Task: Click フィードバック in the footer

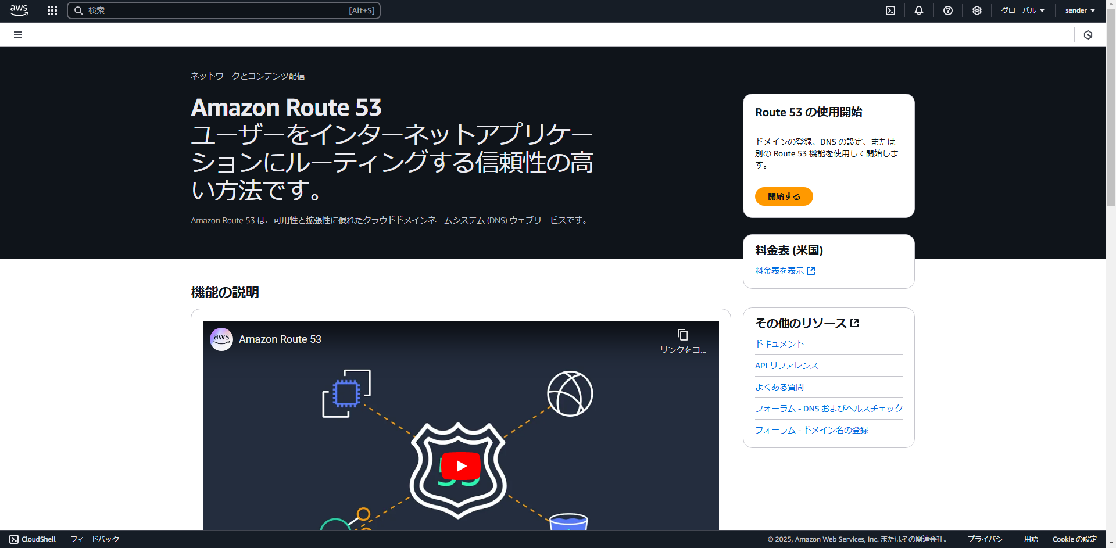Action: [95, 539]
